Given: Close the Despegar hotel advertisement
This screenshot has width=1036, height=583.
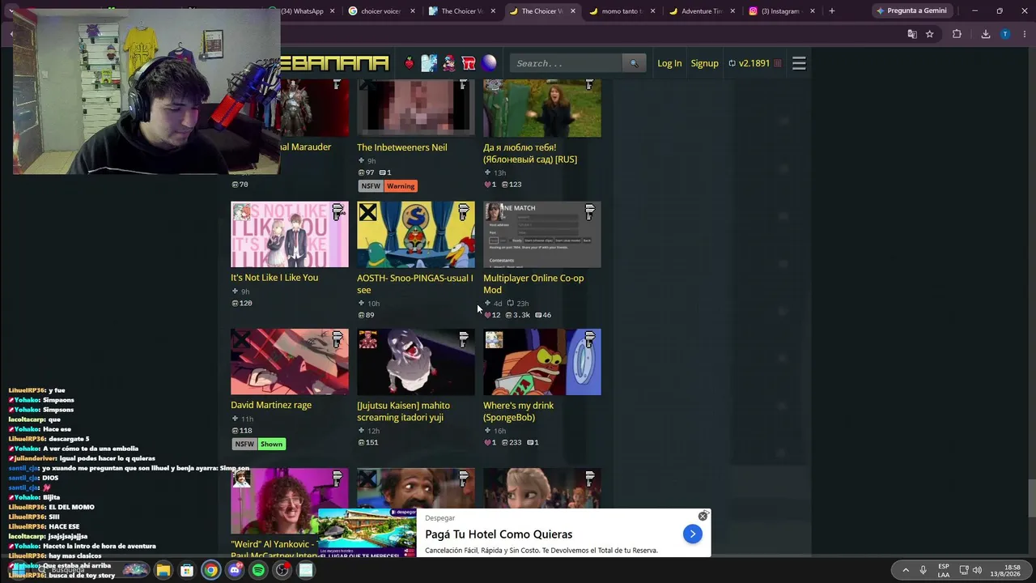Looking at the screenshot, I should tap(703, 516).
